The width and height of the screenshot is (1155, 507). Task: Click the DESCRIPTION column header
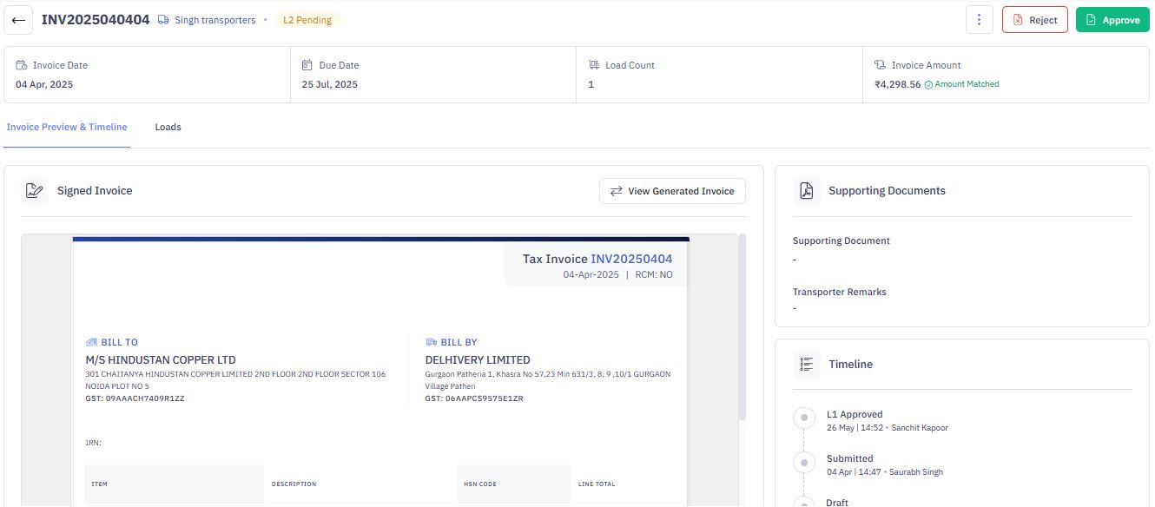click(x=294, y=484)
